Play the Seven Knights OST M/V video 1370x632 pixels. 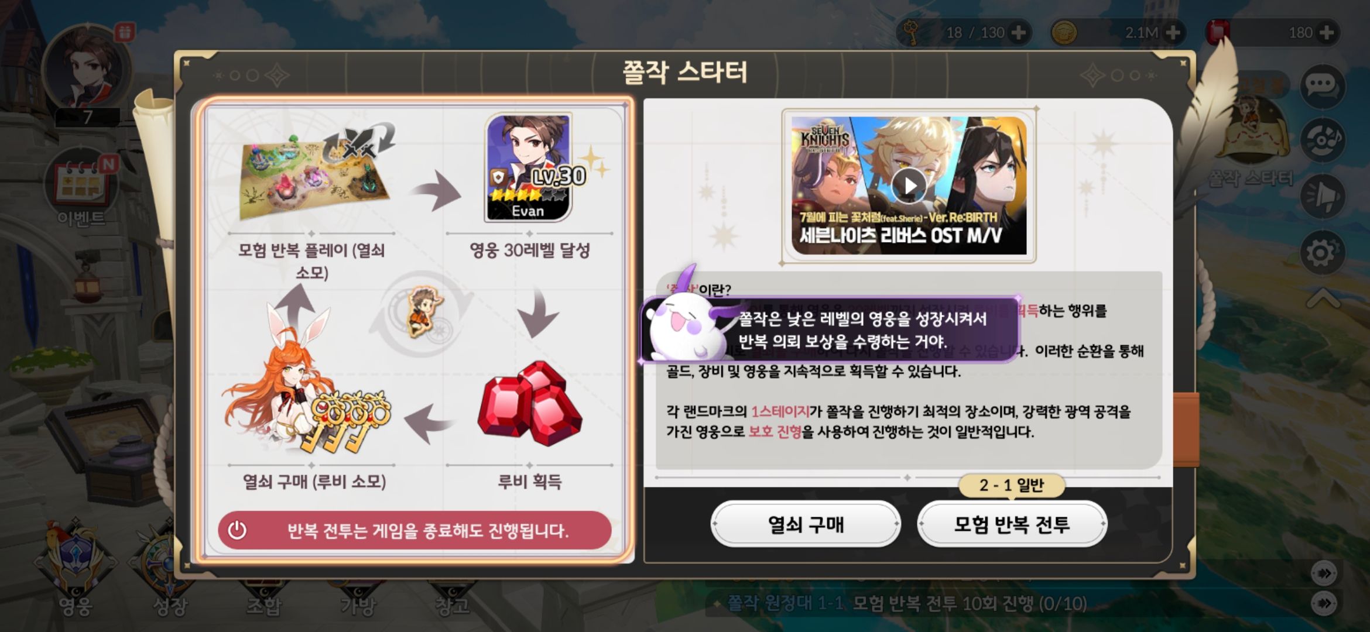coord(909,186)
